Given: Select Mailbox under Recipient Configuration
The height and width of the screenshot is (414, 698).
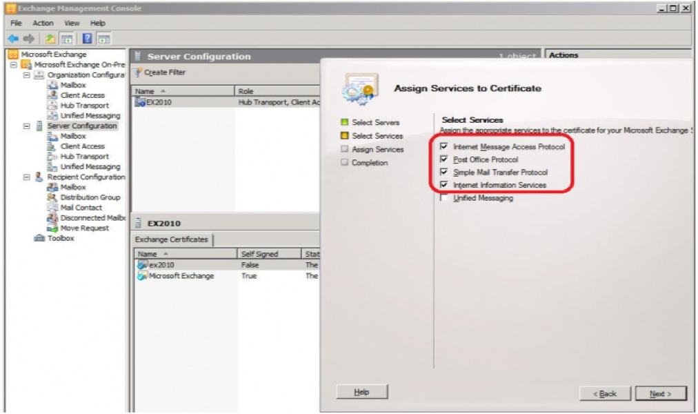Looking at the screenshot, I should 73,188.
